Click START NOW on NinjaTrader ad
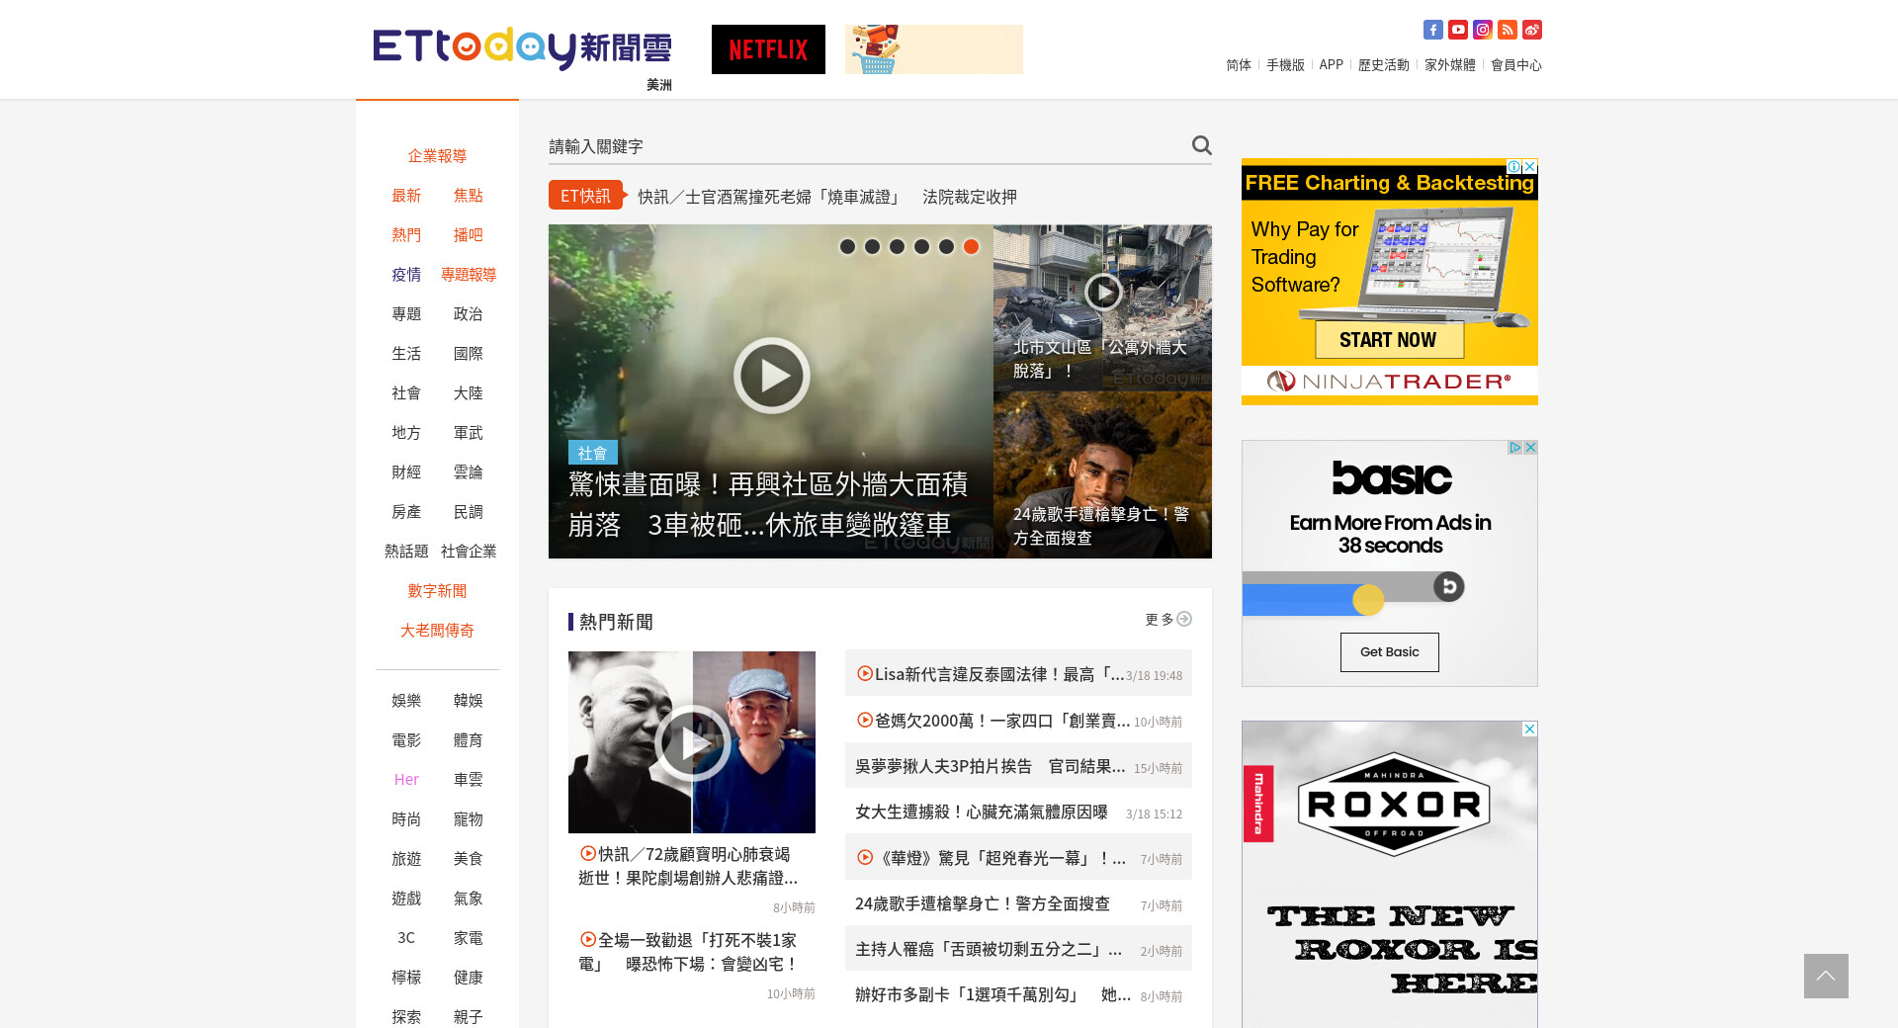The height and width of the screenshot is (1028, 1898). click(x=1388, y=340)
